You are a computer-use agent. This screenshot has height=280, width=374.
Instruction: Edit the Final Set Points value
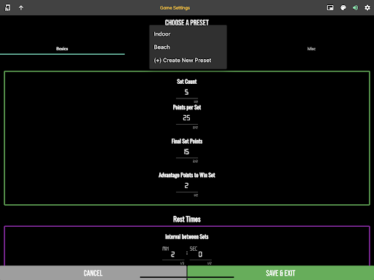pos(187,152)
